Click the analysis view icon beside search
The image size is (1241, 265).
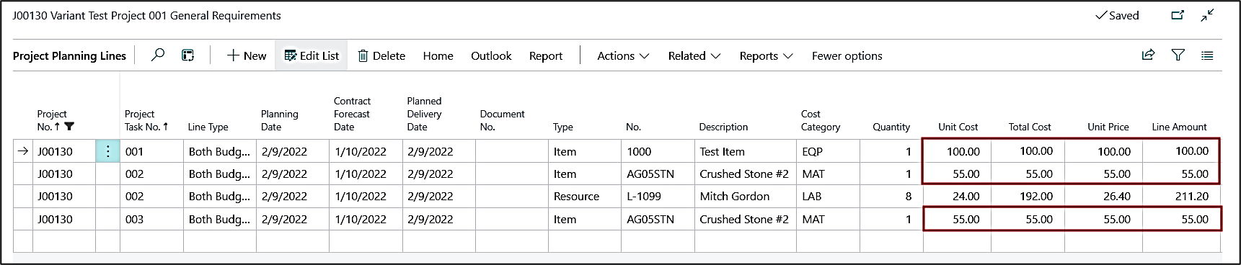187,55
